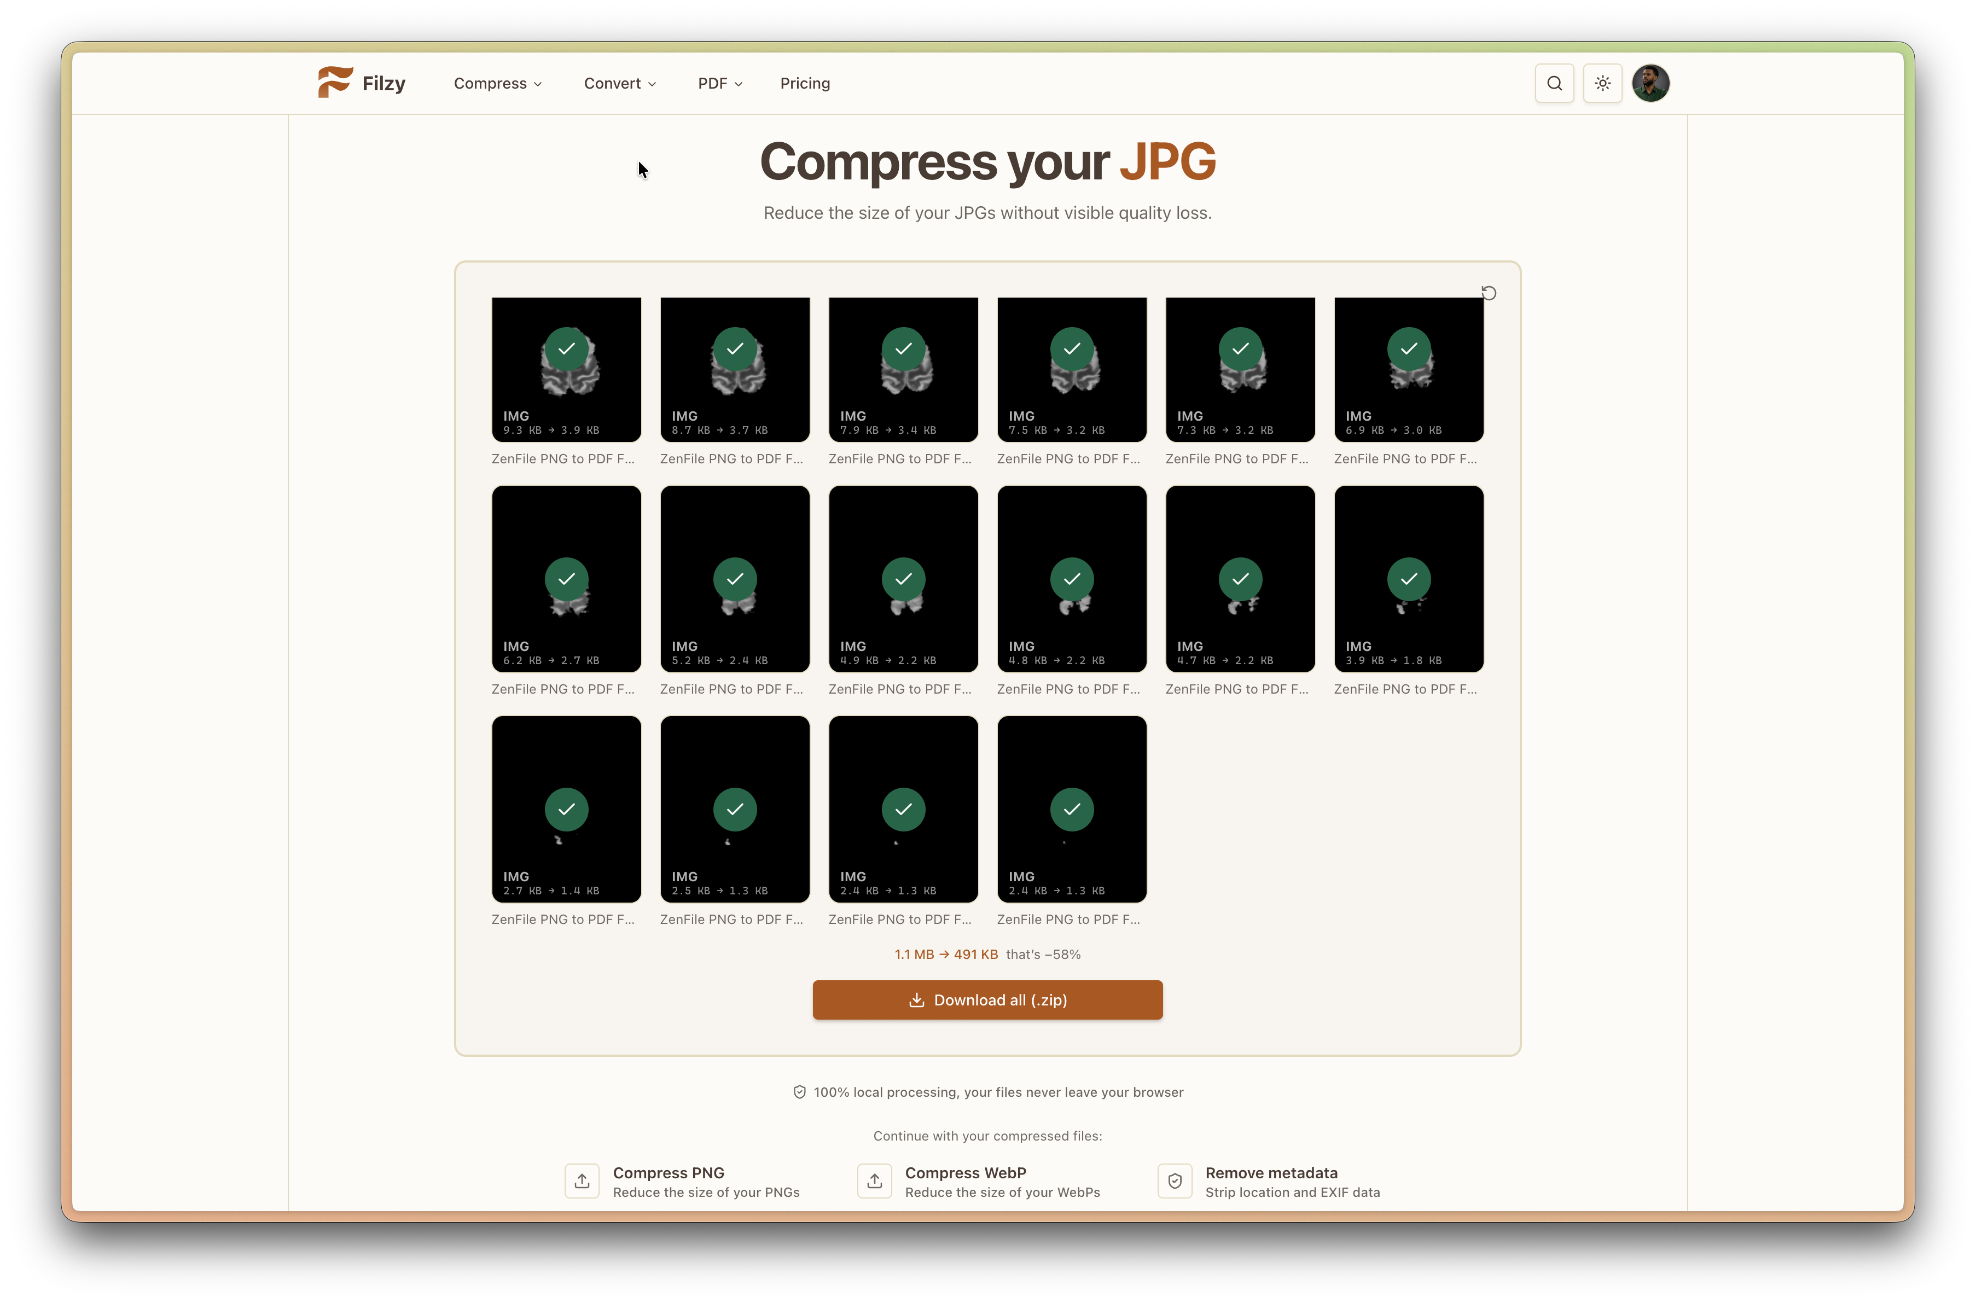Click the check icon on the 7.3 KB image
Viewport: 1976px width, 1303px height.
[1240, 349]
